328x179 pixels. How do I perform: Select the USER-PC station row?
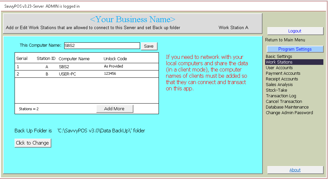[86, 74]
